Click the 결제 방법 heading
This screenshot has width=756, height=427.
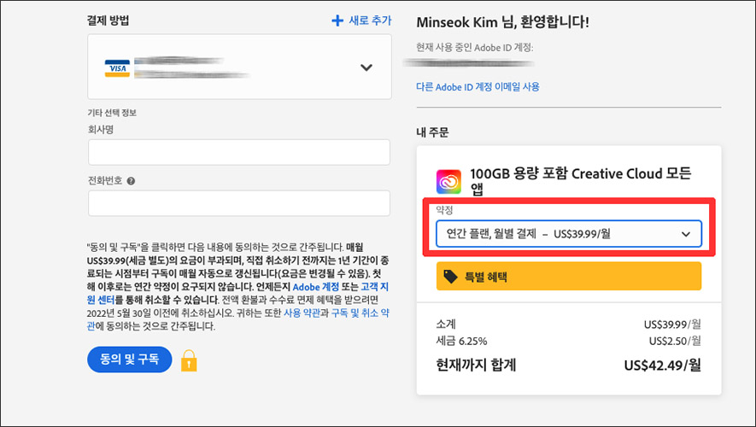click(x=108, y=20)
